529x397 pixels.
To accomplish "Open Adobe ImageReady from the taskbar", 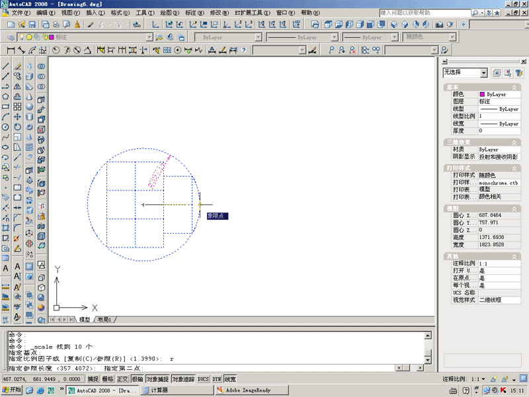I will click(251, 390).
